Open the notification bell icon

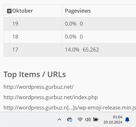pyautogui.click(x=127, y=120)
